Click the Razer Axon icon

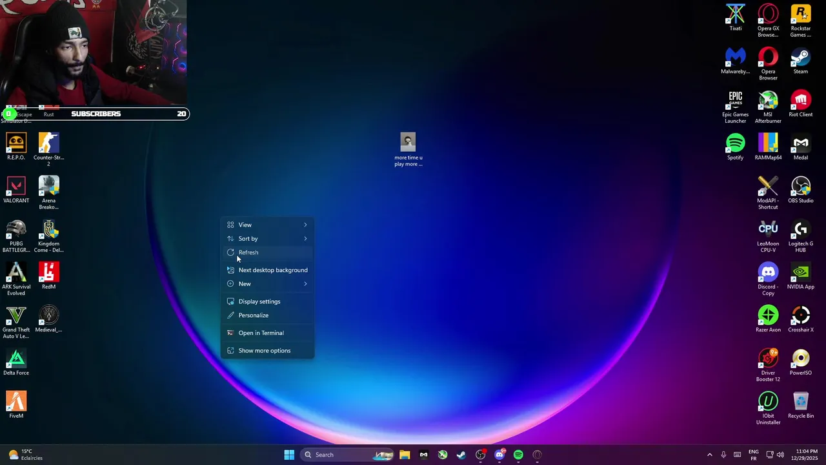coord(768,319)
